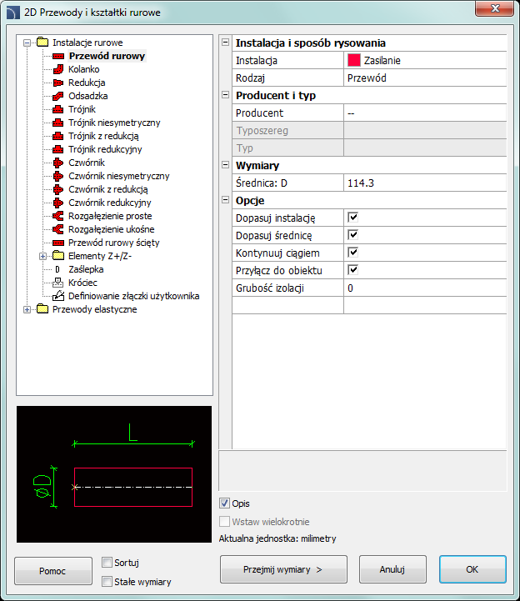Viewport: 520px width, 601px height.
Task: Open the Rodzaj value Przewód
Action: 425,78
